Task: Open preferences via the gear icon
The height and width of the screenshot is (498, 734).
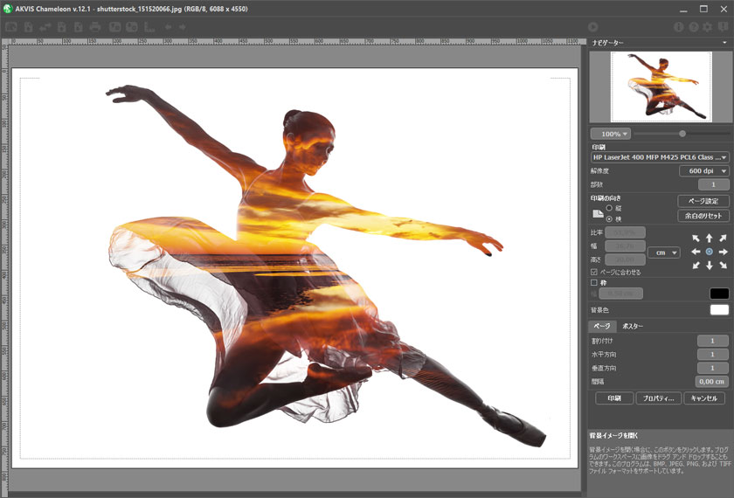Action: pyautogui.click(x=707, y=27)
